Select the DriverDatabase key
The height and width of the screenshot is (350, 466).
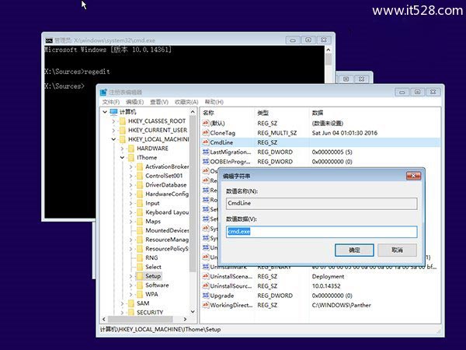[x=166, y=185]
